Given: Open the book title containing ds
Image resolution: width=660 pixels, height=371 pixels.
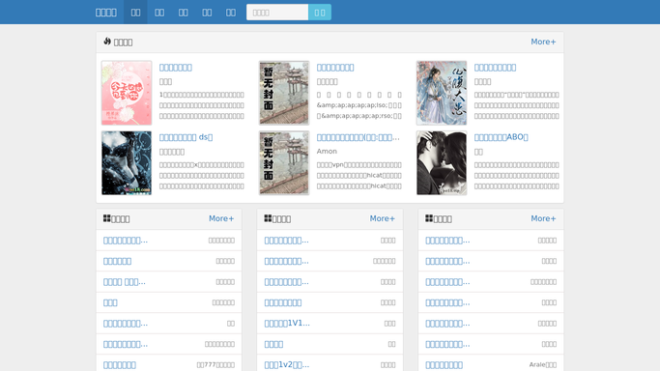Looking at the screenshot, I should 187,137.
